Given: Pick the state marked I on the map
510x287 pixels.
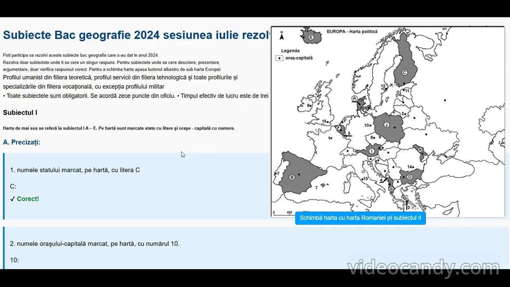Looking at the screenshot, I should 371,151.
